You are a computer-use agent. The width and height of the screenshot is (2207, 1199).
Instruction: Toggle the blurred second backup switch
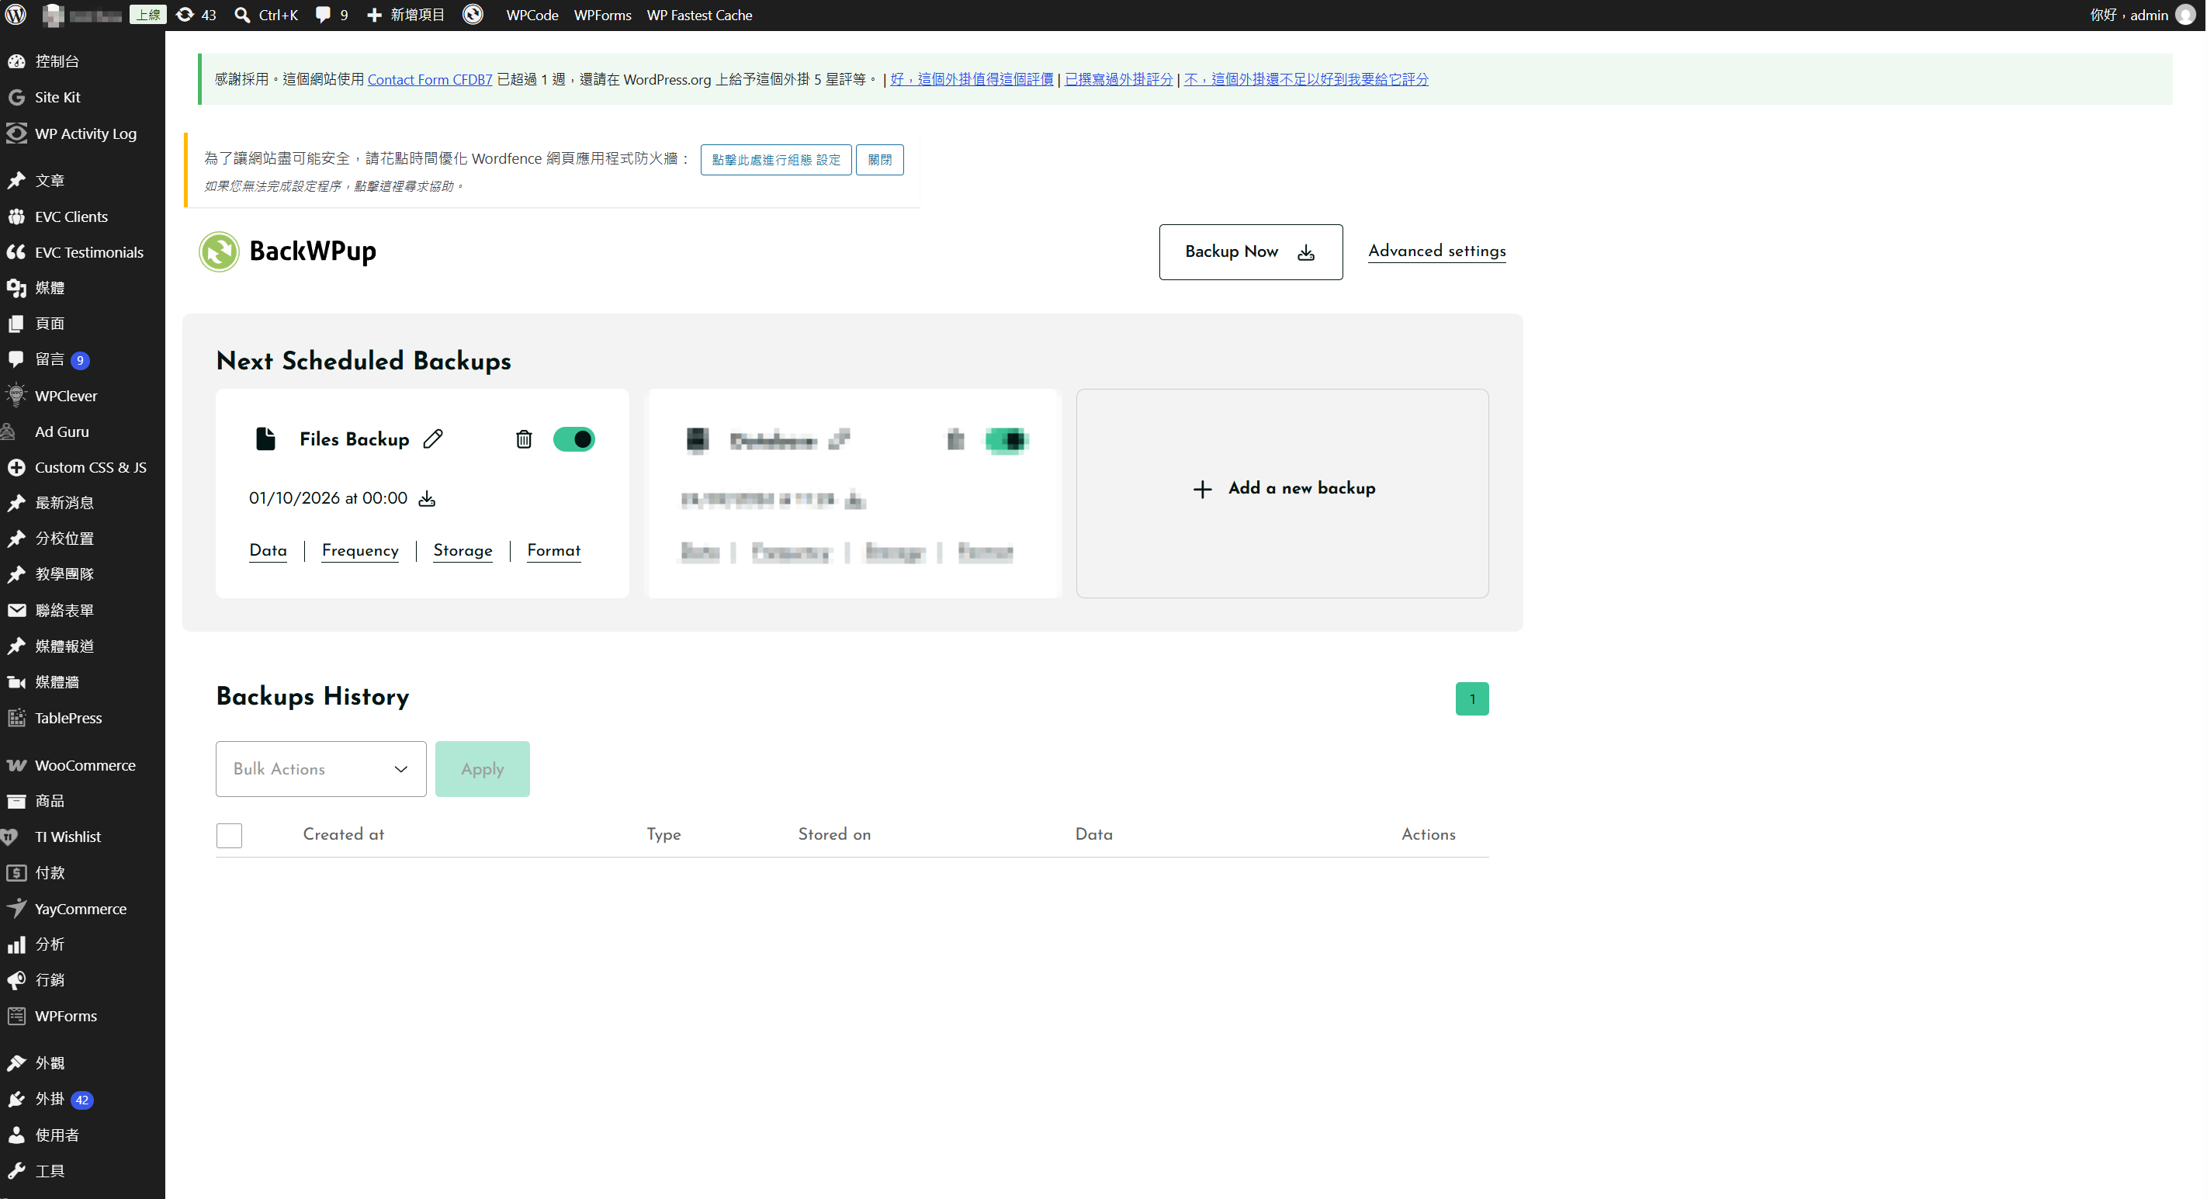point(1006,440)
